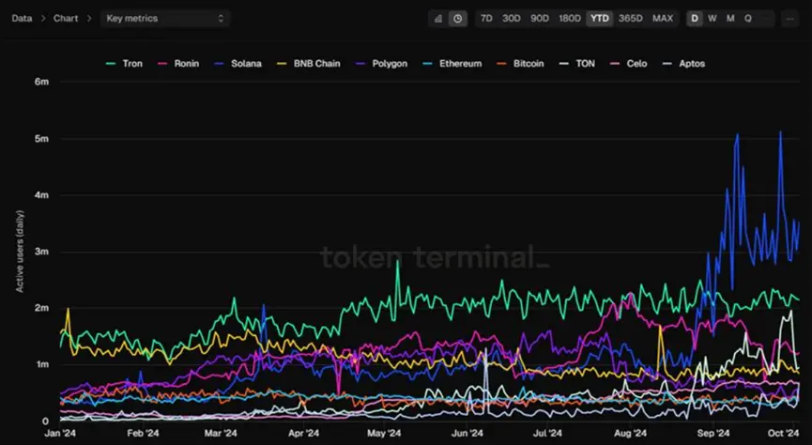Open the three-dot more options menu
The width and height of the screenshot is (812, 445).
pyautogui.click(x=791, y=18)
